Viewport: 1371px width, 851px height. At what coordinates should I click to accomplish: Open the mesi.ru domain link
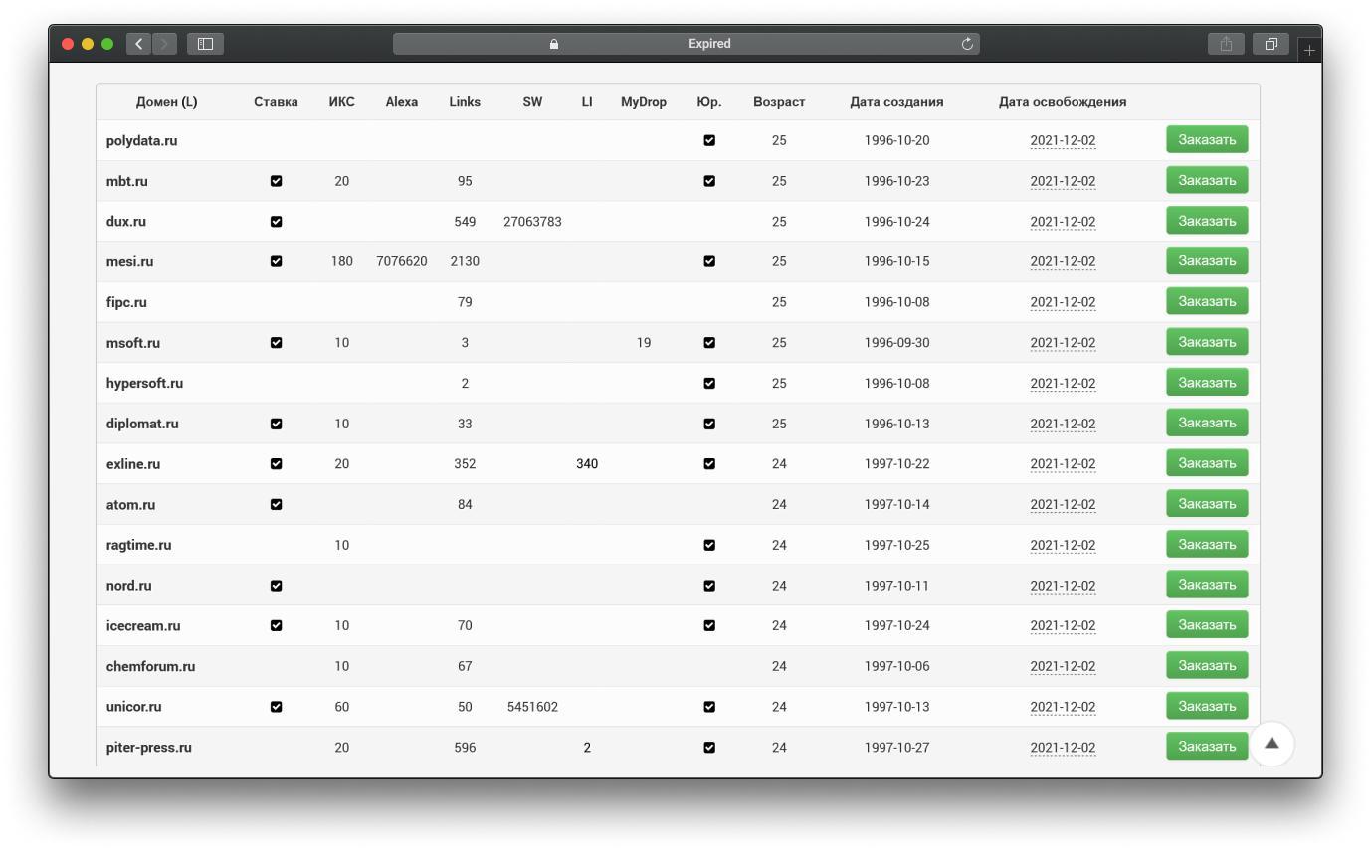[129, 262]
